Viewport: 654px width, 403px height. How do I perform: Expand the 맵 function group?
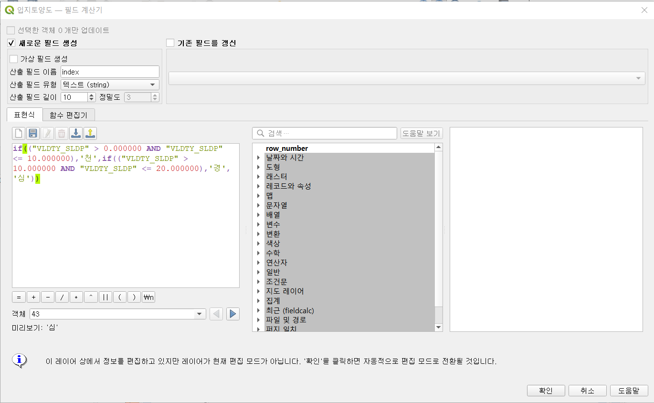tap(259, 196)
